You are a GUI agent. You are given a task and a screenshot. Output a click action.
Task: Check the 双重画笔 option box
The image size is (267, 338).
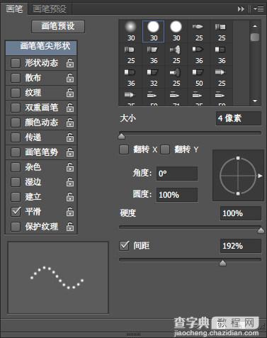(x=16, y=108)
